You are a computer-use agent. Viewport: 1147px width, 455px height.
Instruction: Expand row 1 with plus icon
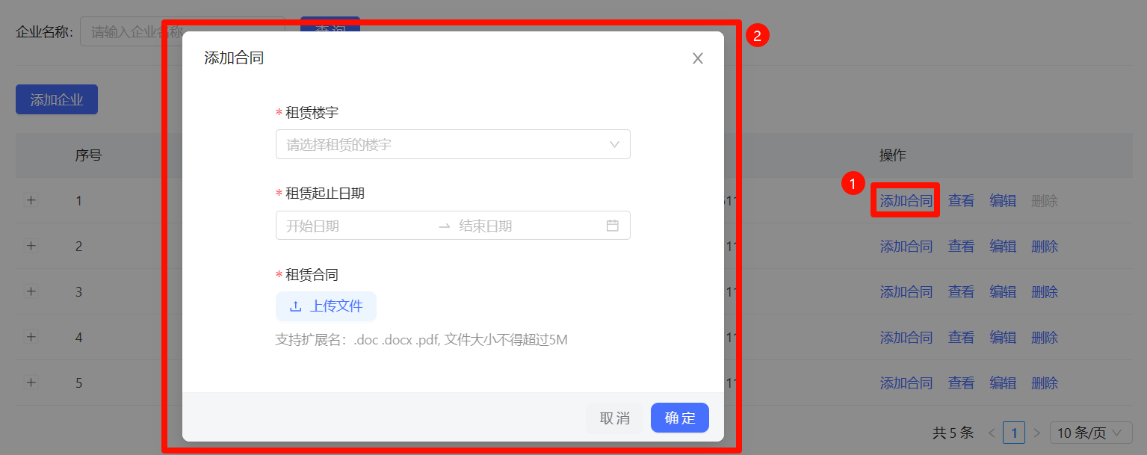31,200
